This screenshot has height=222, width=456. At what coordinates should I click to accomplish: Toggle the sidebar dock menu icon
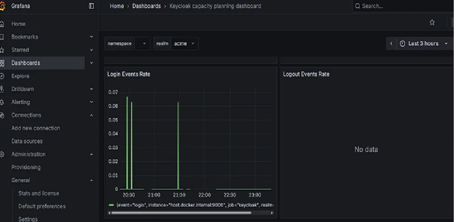[91, 6]
